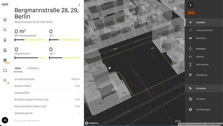
Task: Switch to the Parkplätze tab
Action: pos(33,68)
